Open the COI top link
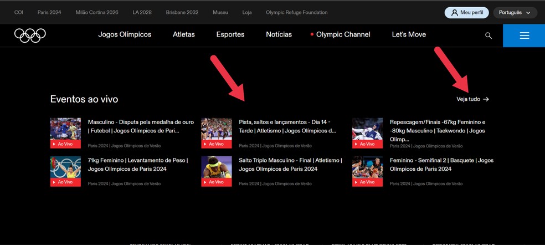 pos(19,13)
